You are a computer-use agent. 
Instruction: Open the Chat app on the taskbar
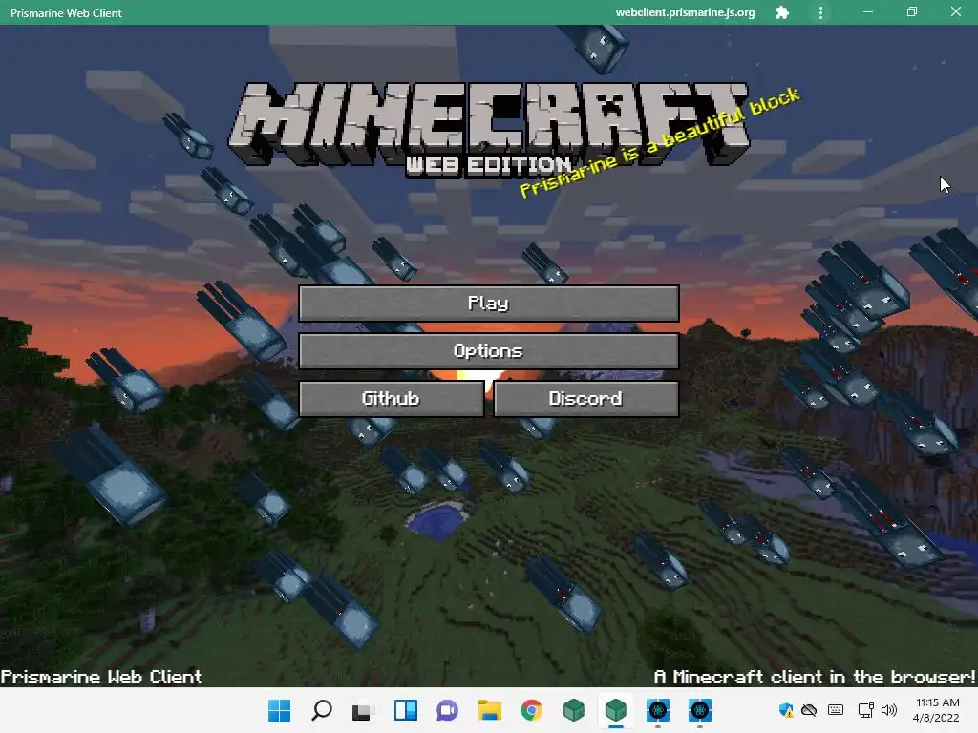coord(447,710)
